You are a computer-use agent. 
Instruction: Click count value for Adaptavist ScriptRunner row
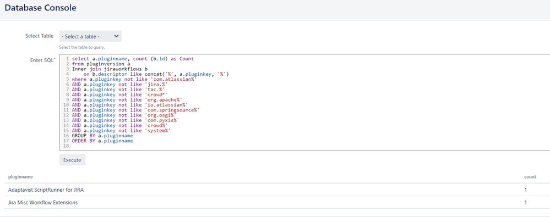(x=525, y=190)
